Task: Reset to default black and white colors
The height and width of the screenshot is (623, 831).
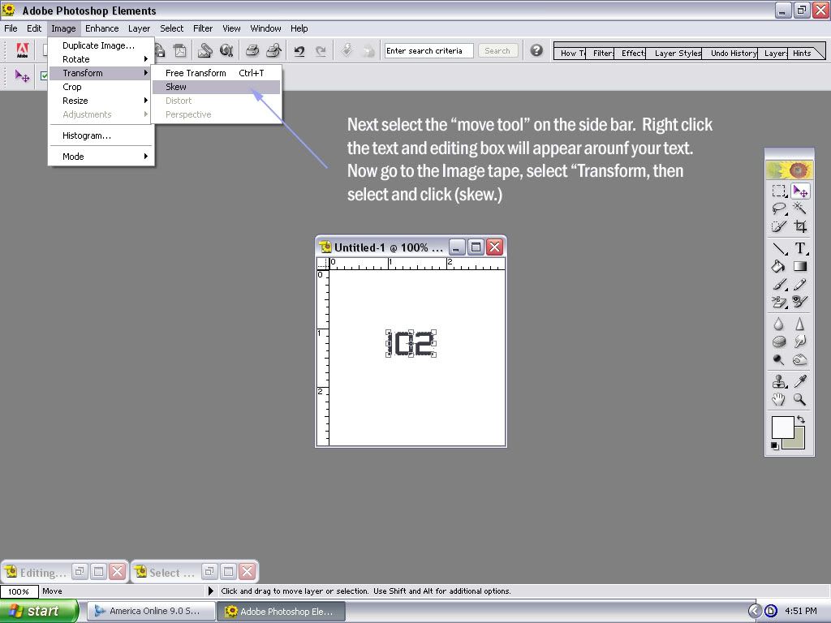Action: [775, 446]
